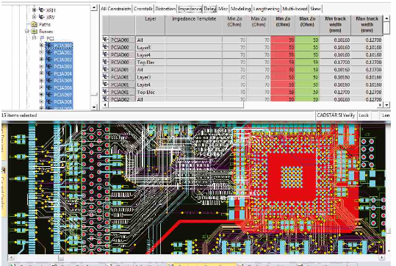This screenshot has width=396, height=266.
Task: Select the Impedance tab
Action: click(190, 9)
